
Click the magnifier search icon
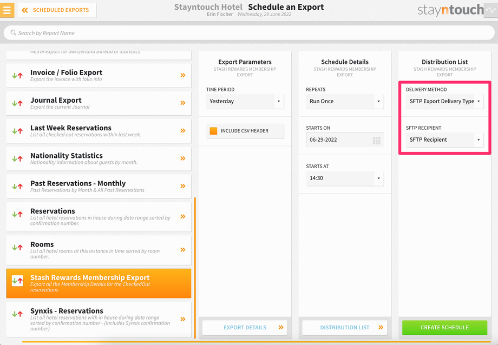click(14, 32)
